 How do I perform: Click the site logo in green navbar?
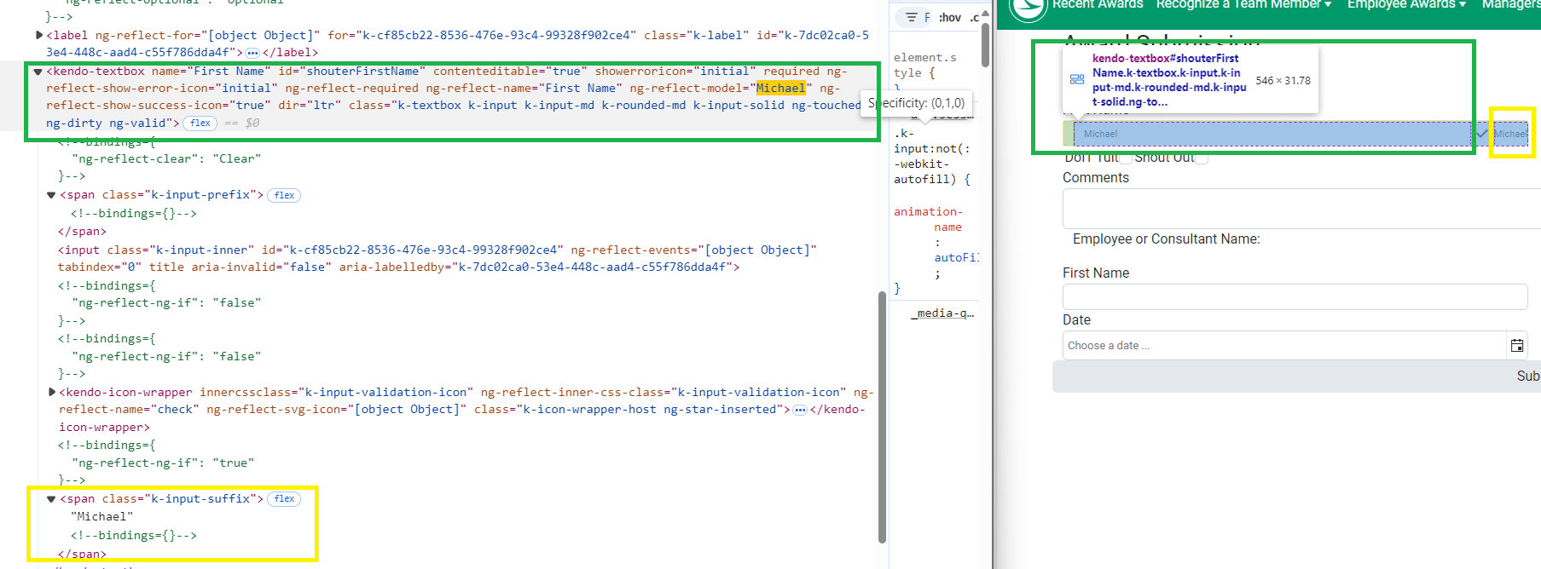pyautogui.click(x=1027, y=9)
